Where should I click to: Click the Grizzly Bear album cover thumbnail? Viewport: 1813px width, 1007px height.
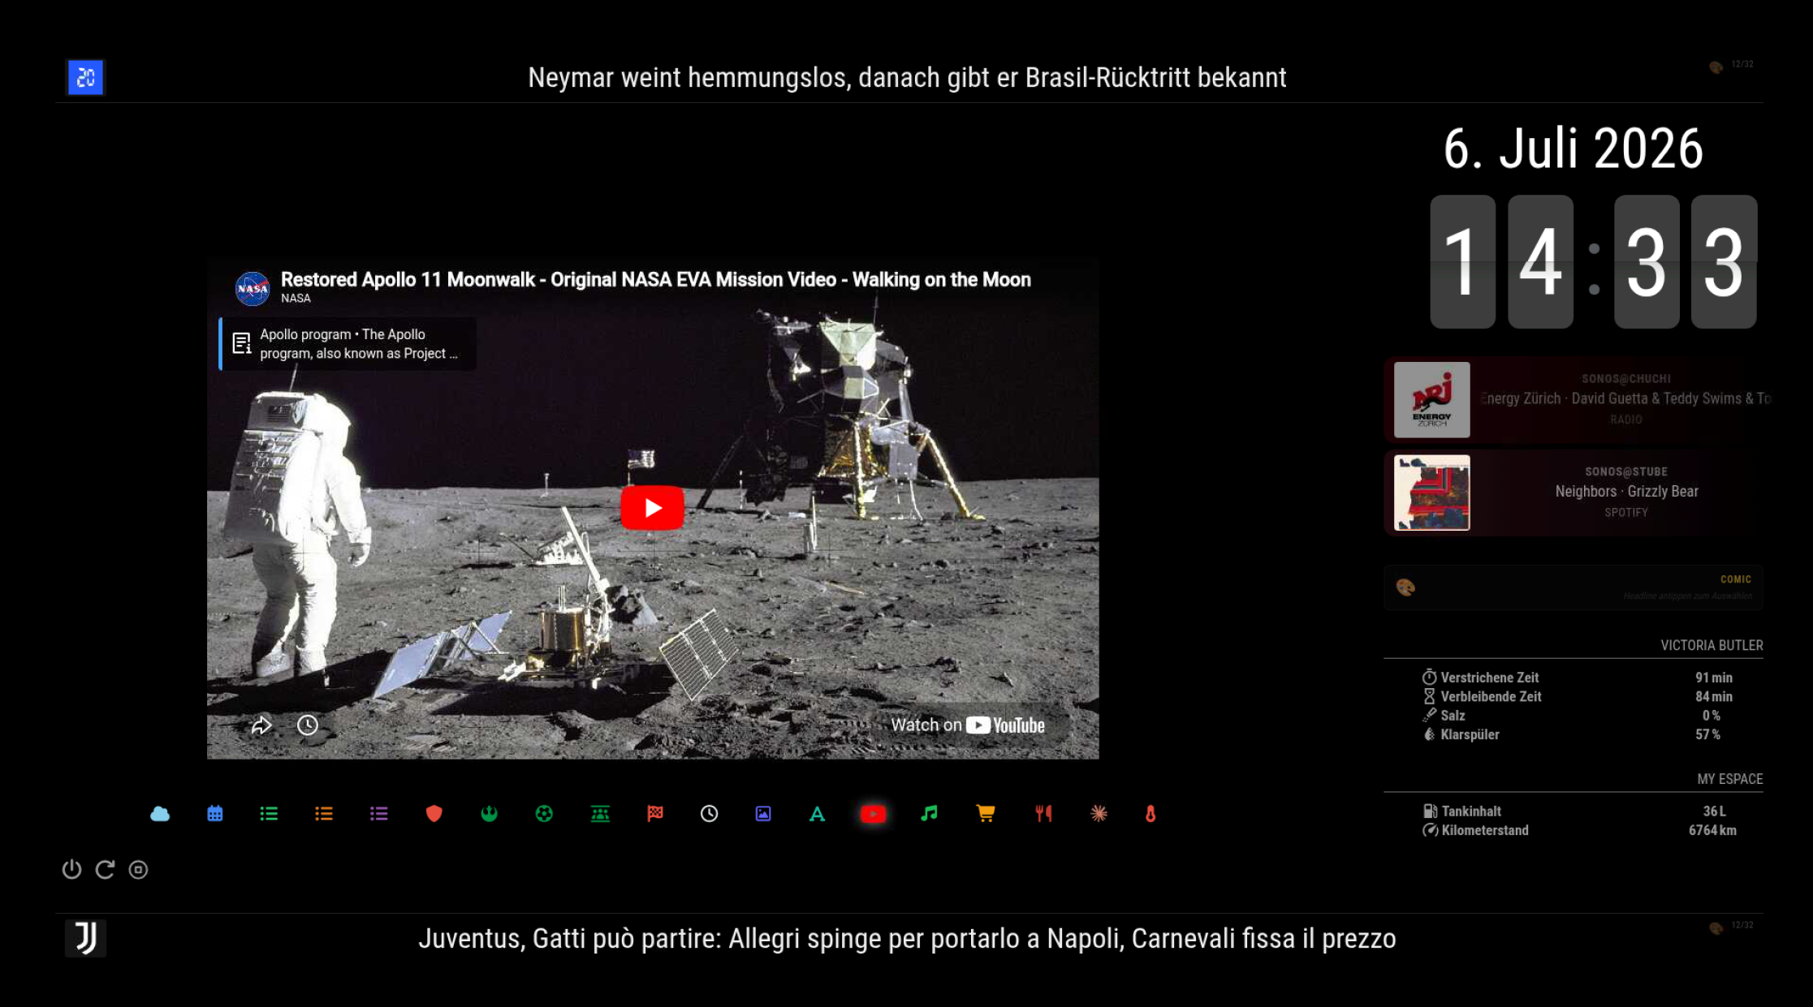tap(1432, 493)
